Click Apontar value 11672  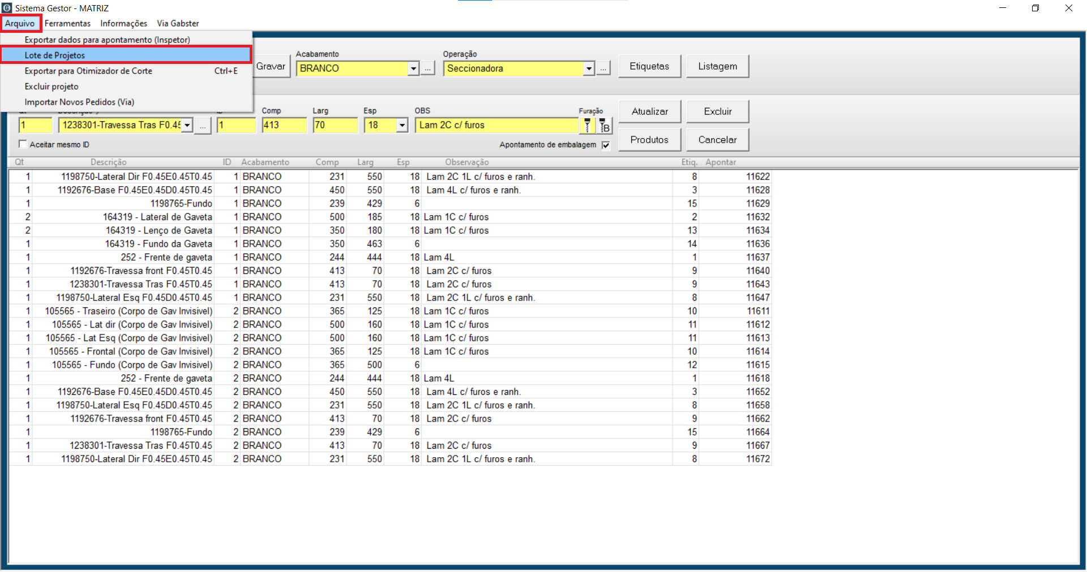(x=758, y=459)
